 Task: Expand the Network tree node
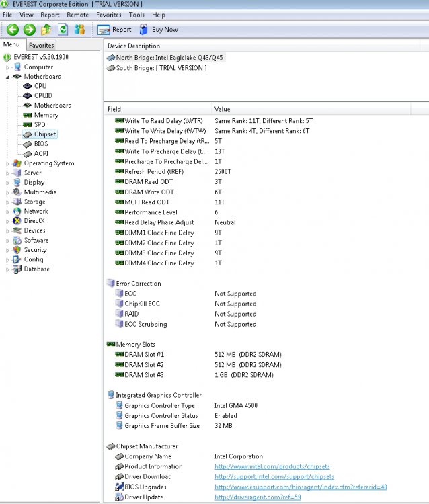[x=7, y=212]
